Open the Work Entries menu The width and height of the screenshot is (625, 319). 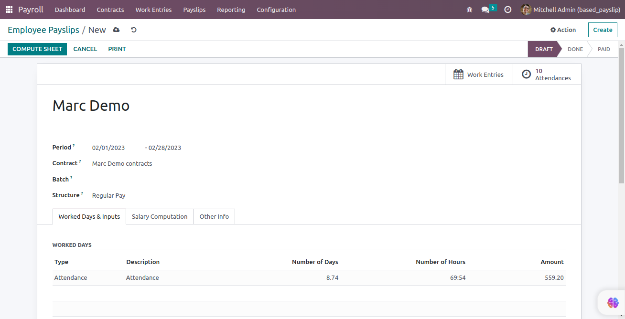[153, 10]
